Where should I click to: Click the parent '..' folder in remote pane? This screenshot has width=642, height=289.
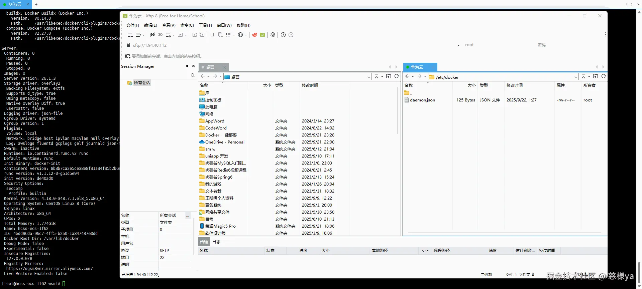(408, 93)
